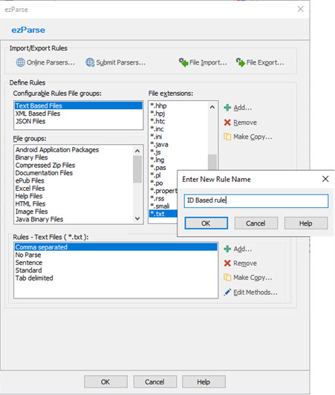Click the red X Remove icon beside File extensions
Screen dimensions: 335x395
(x=227, y=123)
